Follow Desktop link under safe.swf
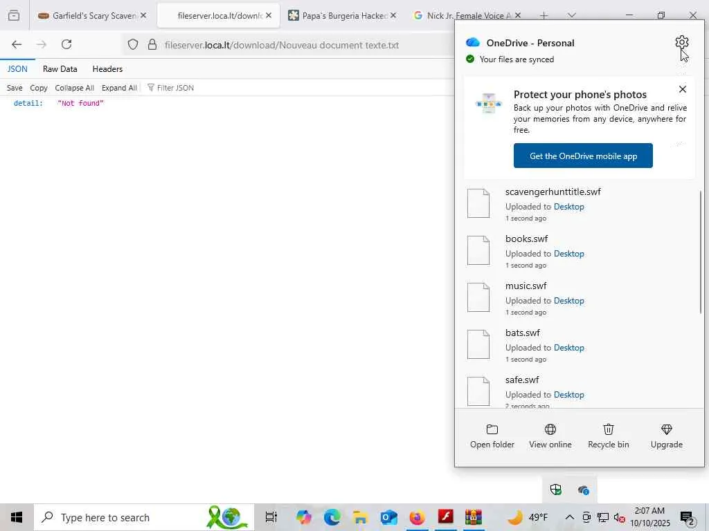This screenshot has width=709, height=531. [569, 394]
